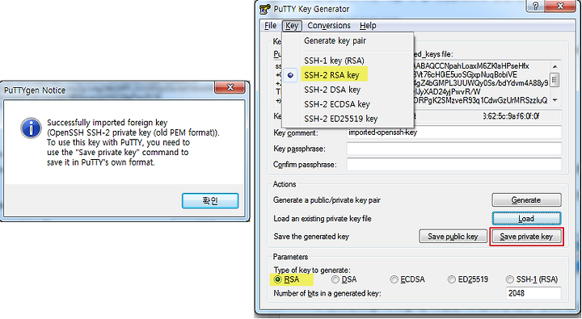
Task: Click the blue info icon in PuTTYgen Notice
Action: coord(31,128)
